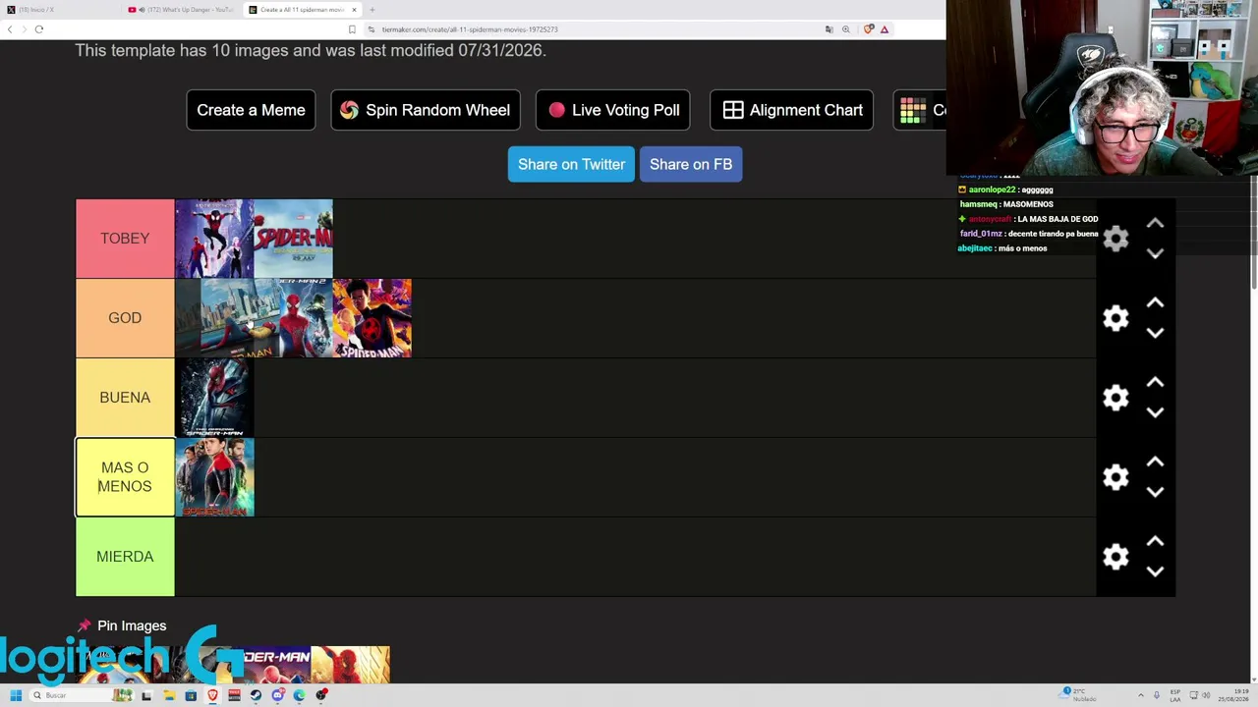Screen dimensions: 1258x707
Task: Select the orange GOD tier label
Action: click(x=125, y=318)
